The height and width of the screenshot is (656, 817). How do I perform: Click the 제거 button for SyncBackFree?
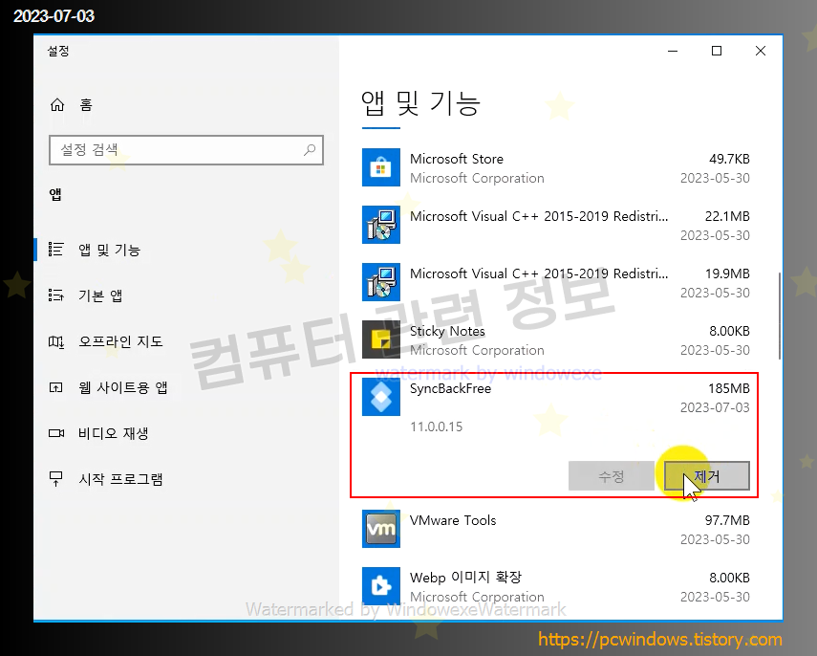coord(706,475)
